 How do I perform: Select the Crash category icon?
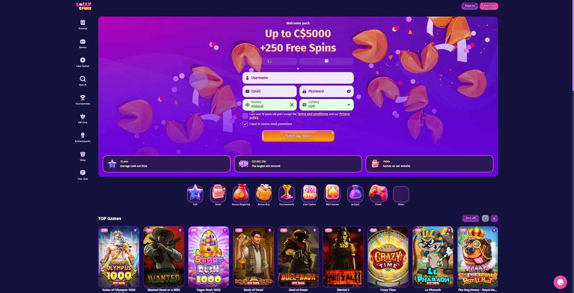[378, 193]
